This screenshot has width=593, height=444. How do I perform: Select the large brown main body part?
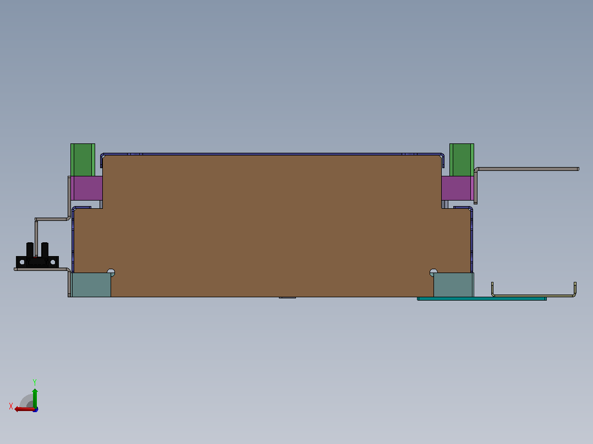tap(272, 227)
